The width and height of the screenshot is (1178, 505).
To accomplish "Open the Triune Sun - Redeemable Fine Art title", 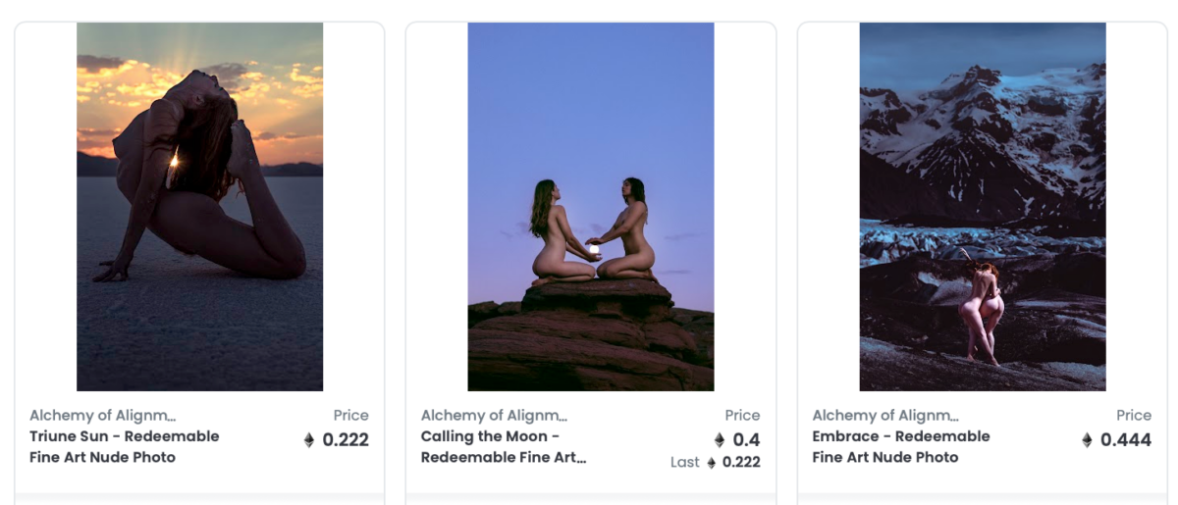I will pos(125,446).
